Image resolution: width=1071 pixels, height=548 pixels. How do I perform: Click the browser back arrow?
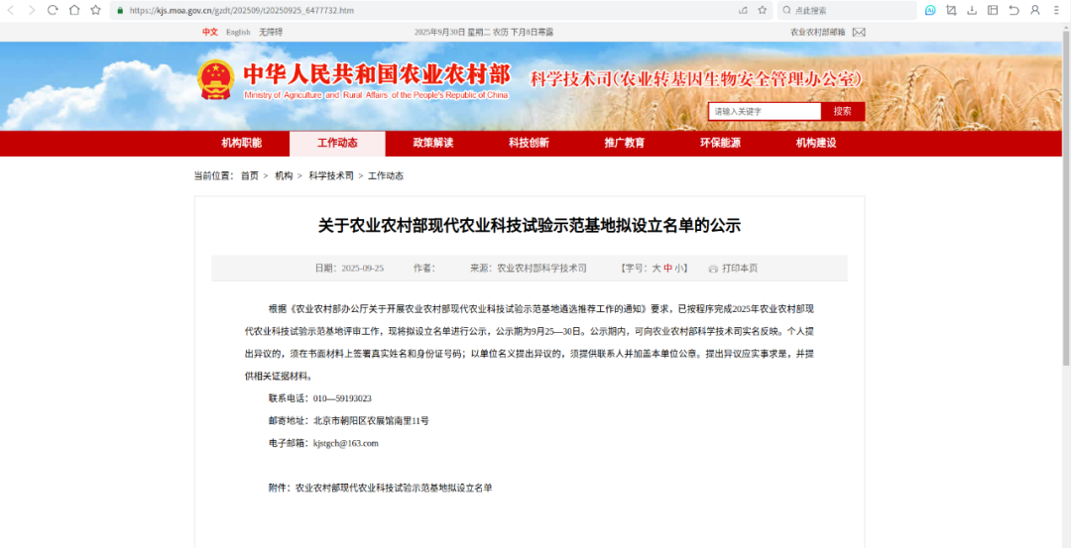pyautogui.click(x=11, y=10)
